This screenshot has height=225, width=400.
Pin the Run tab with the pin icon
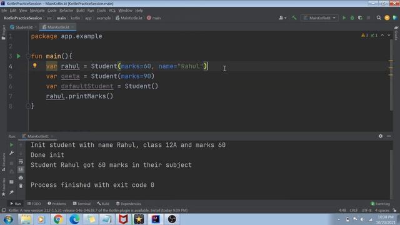pos(11,192)
